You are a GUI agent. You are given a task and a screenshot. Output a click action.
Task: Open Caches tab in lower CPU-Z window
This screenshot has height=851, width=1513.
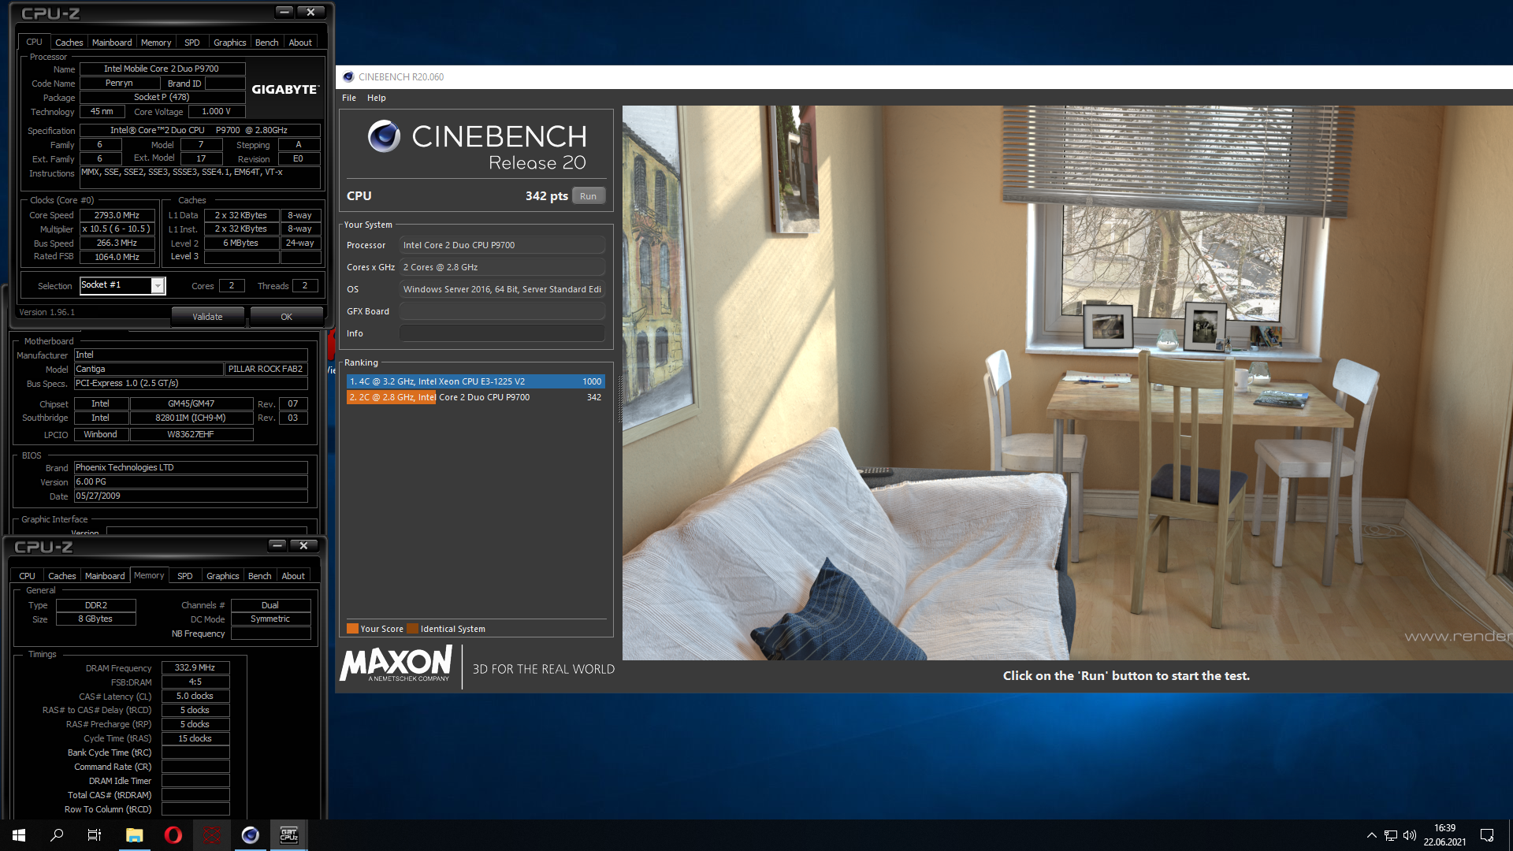coord(61,576)
